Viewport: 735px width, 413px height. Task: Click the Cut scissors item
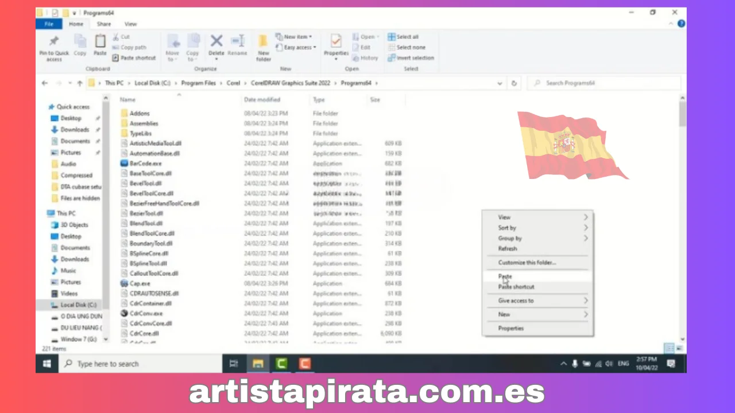(121, 37)
